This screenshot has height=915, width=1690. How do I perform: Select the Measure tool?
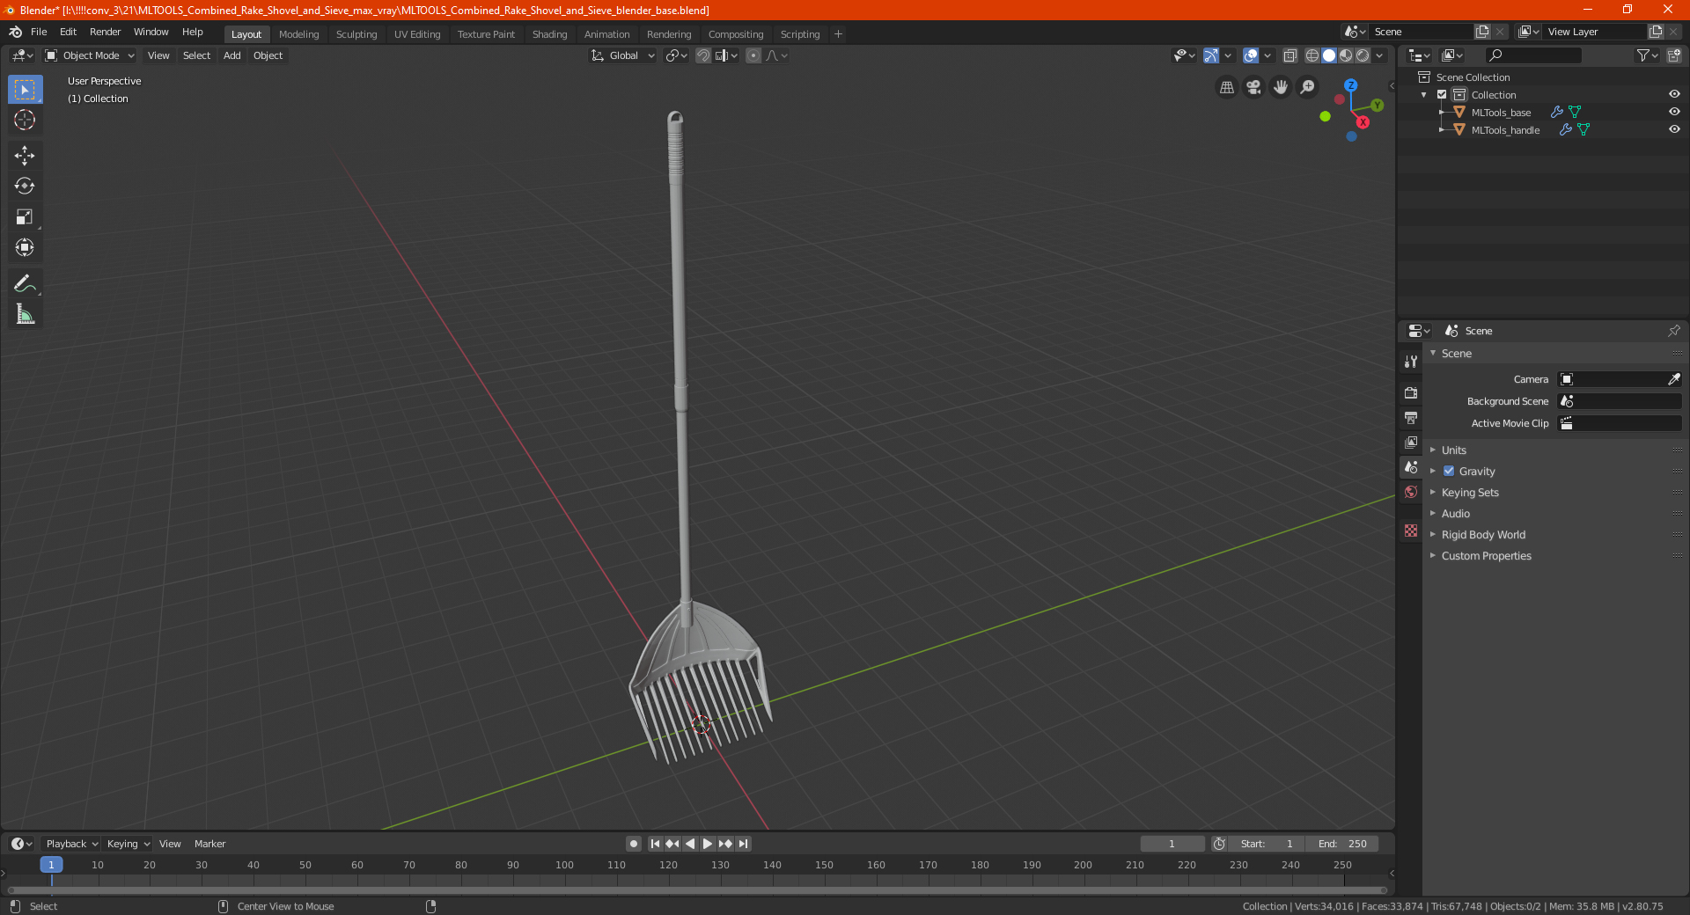[25, 314]
